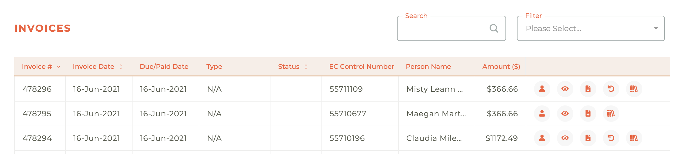The height and width of the screenshot is (154, 684).
Task: Click the person name Misty Leann cell
Action: coord(435,89)
